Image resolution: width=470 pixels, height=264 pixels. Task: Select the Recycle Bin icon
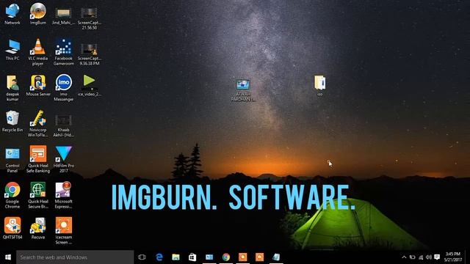[x=12, y=121]
